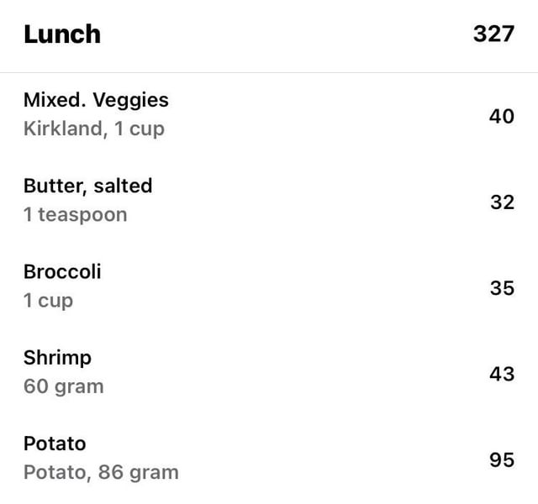The image size is (538, 504).
Task: Tap the 40 calories value for veggies
Action: tap(502, 116)
